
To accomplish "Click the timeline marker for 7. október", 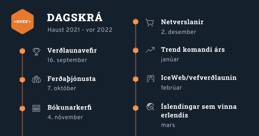I will (x=22, y=80).
